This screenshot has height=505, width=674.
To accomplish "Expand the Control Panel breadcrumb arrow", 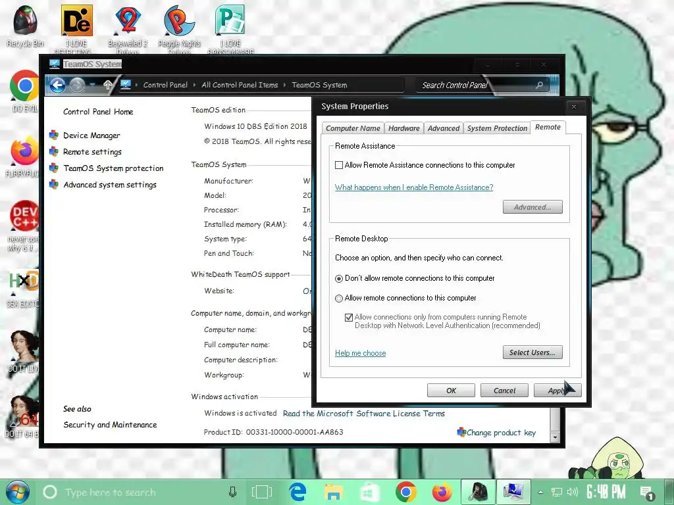I will (x=195, y=85).
